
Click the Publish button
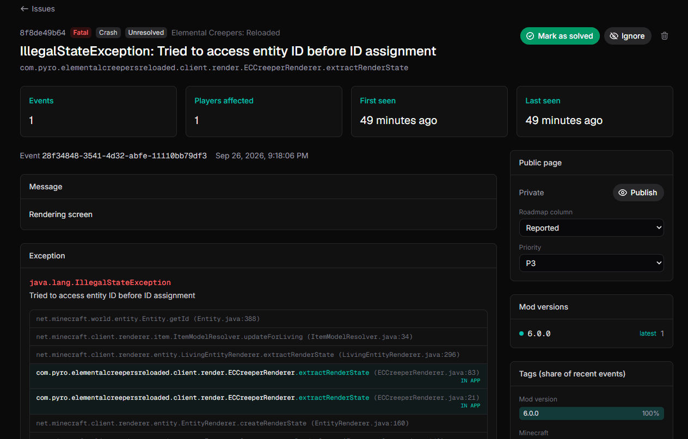[638, 193]
